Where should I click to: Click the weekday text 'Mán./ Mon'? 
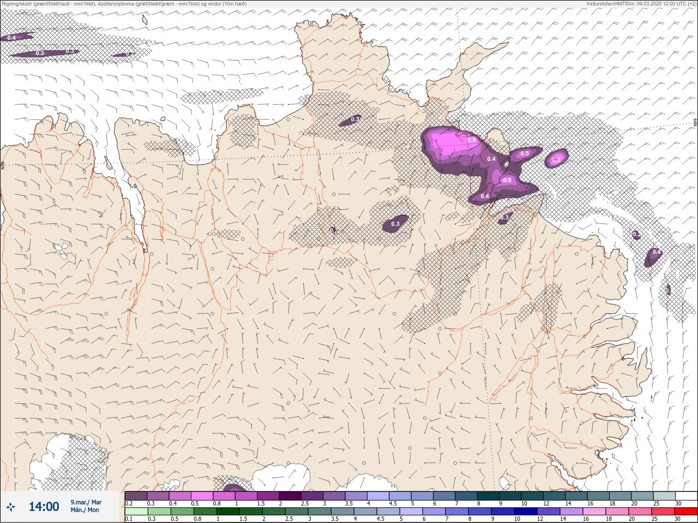tap(85, 510)
